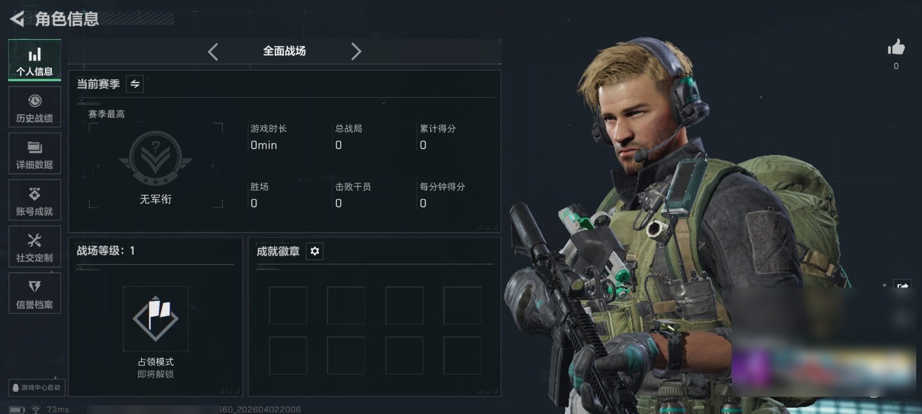Click the 全面战场 mode title
Image resolution: width=922 pixels, height=414 pixels.
point(285,51)
